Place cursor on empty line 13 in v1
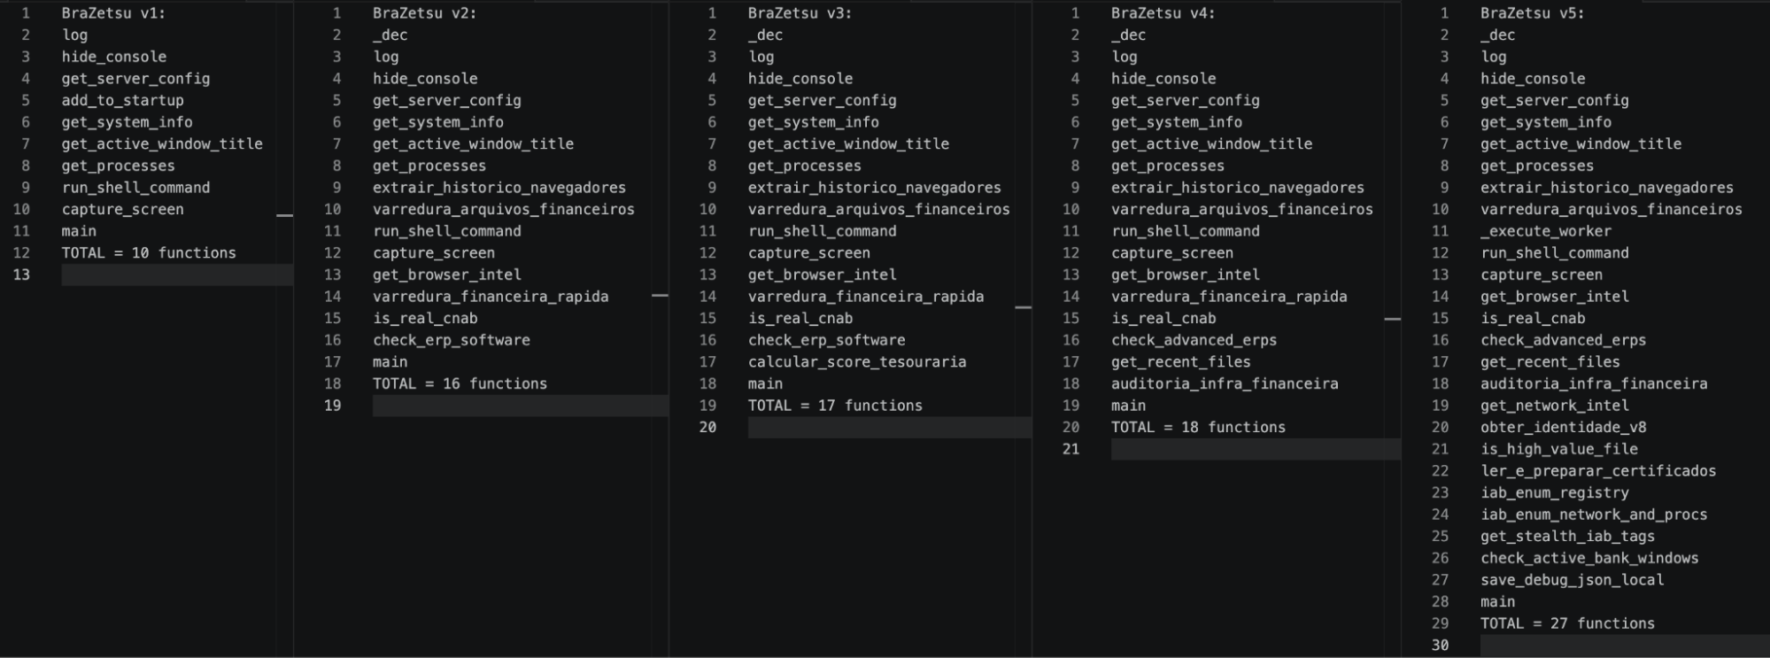This screenshot has height=658, width=1770. 177,275
